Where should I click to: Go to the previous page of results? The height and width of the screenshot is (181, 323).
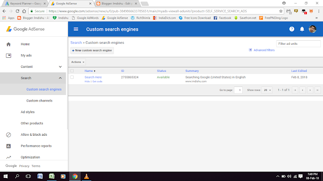click(302, 90)
